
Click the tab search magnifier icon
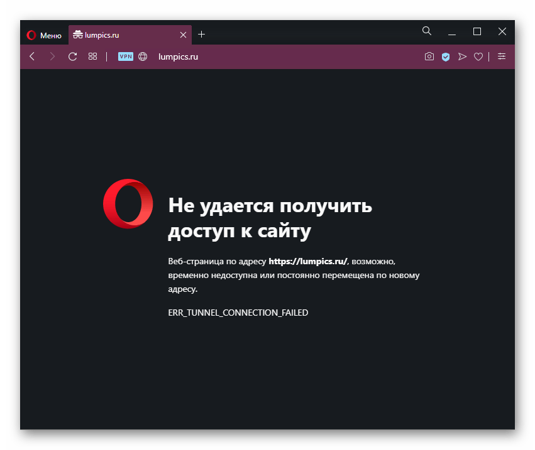[x=427, y=31]
